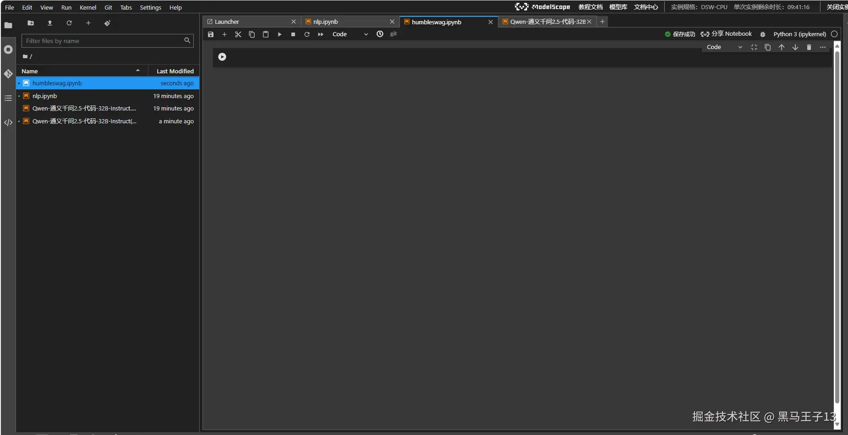Viewport: 848px width, 435px height.
Task: Open more cell actions ellipsis menu
Action: click(823, 47)
